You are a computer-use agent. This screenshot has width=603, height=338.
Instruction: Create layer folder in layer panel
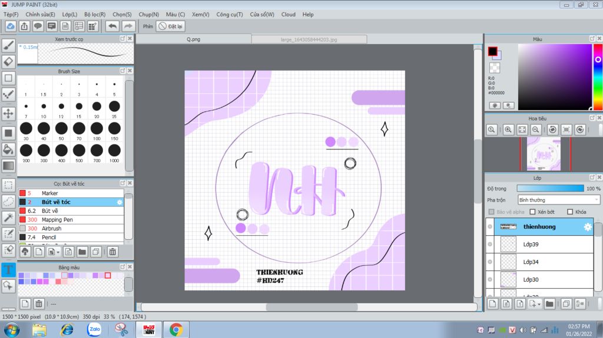pos(549,304)
